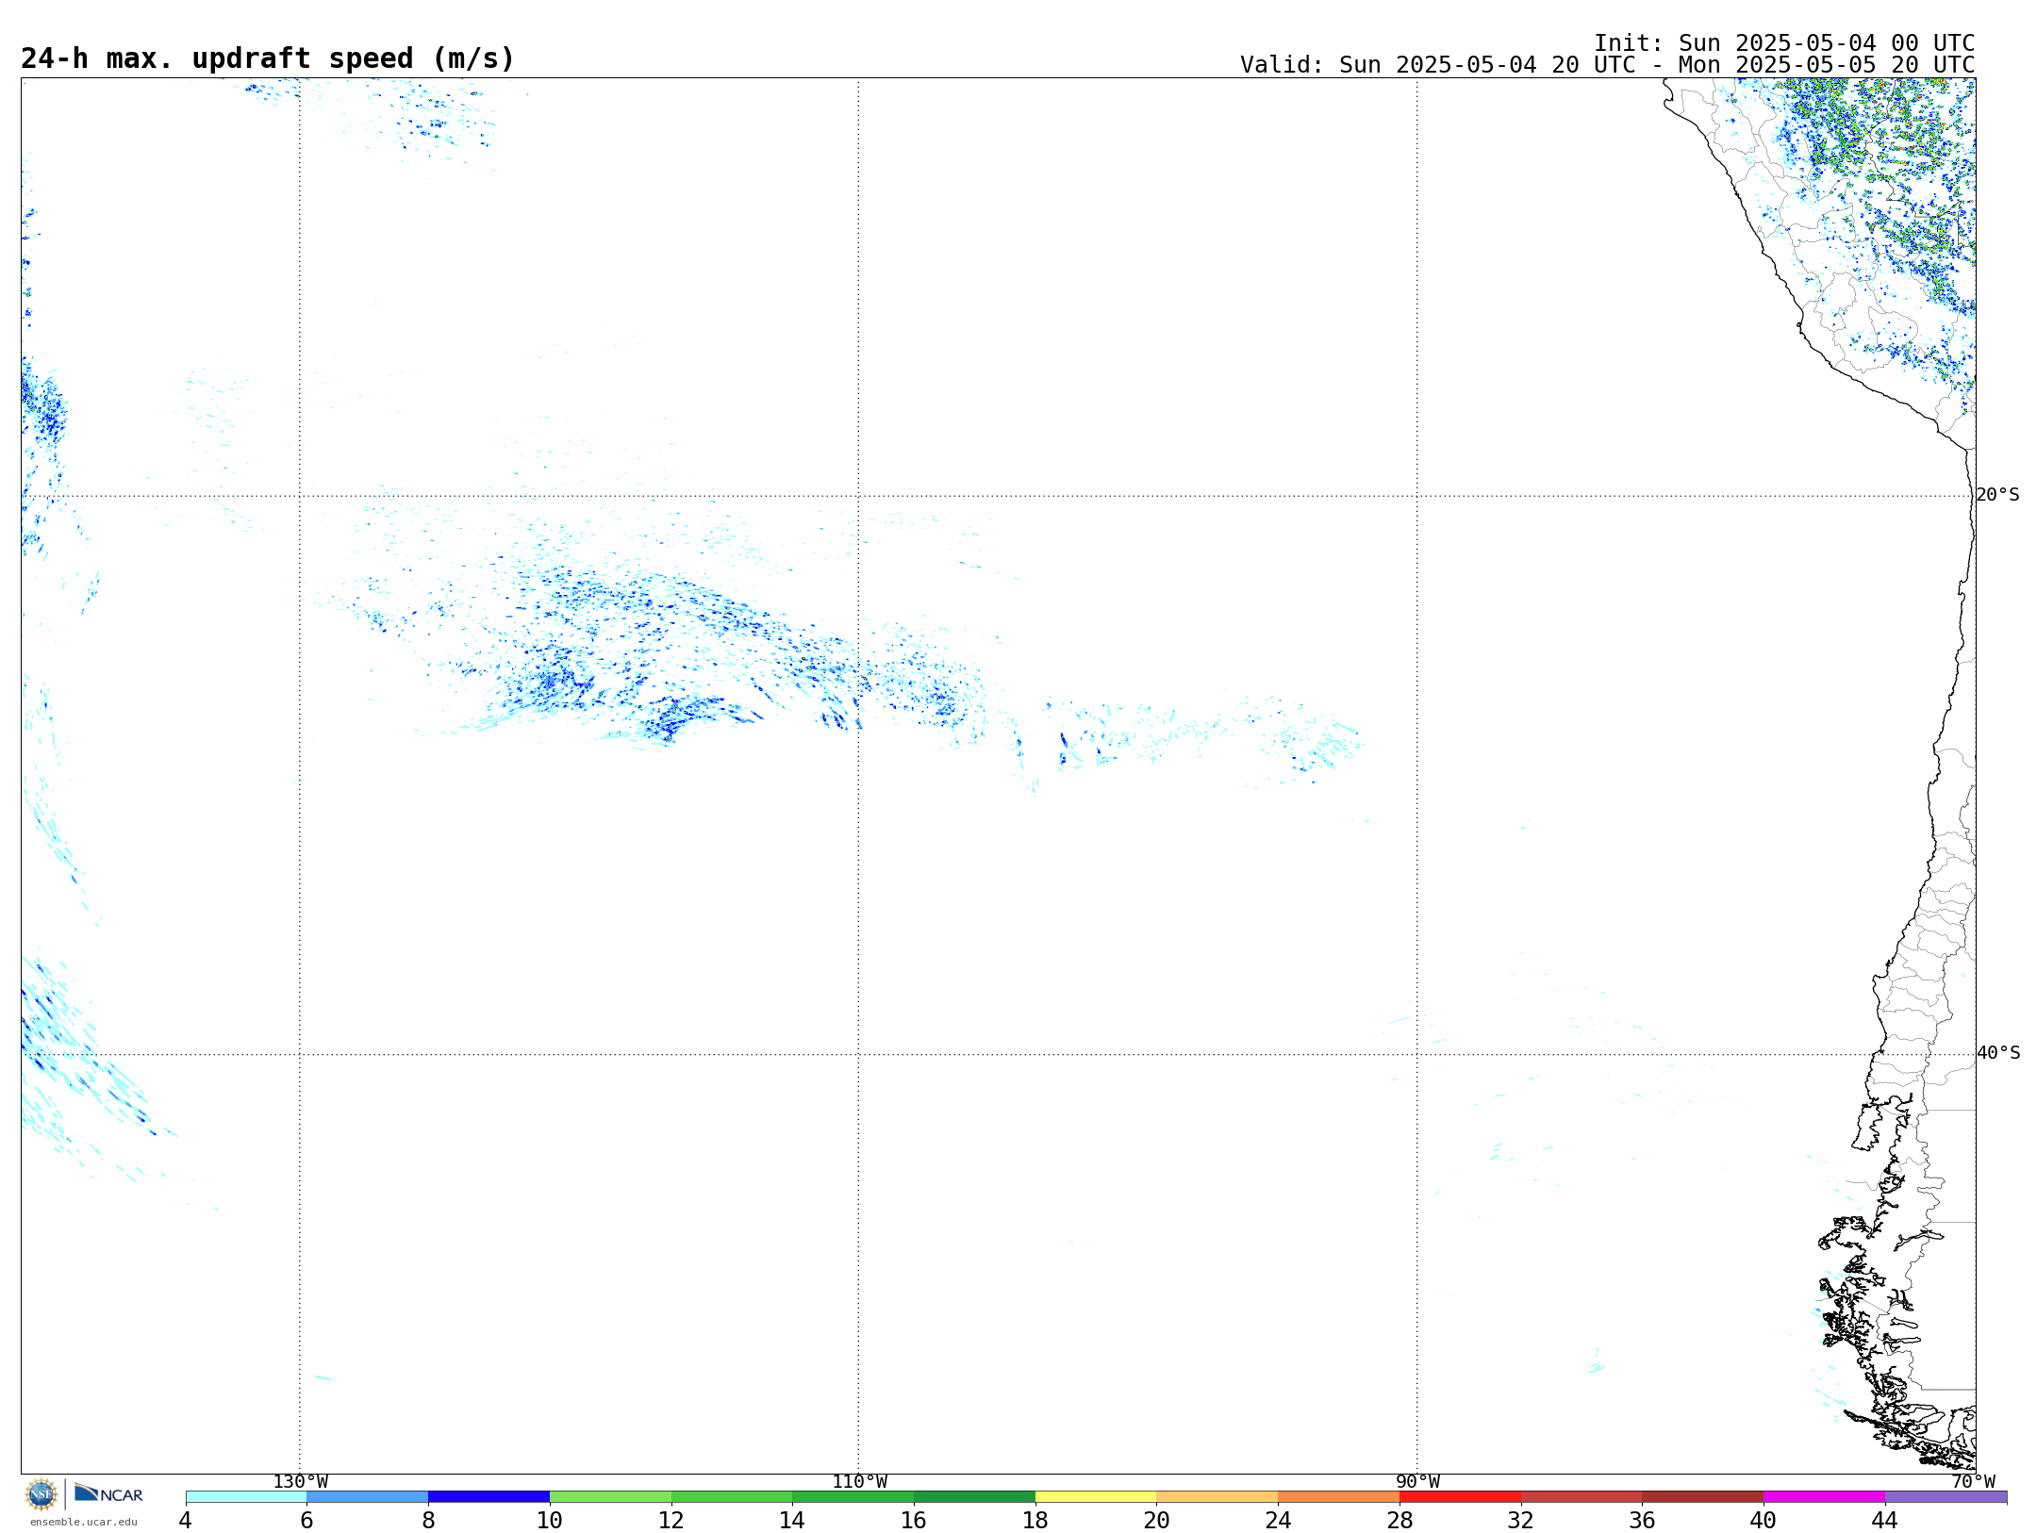Screen dimensions: 2037x1533
Task: Pick the dull red 32-36 colorbar segment
Action: [1582, 1497]
